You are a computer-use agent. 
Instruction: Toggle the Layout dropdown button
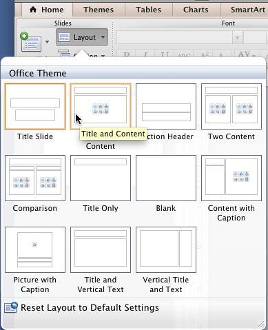pyautogui.click(x=82, y=37)
